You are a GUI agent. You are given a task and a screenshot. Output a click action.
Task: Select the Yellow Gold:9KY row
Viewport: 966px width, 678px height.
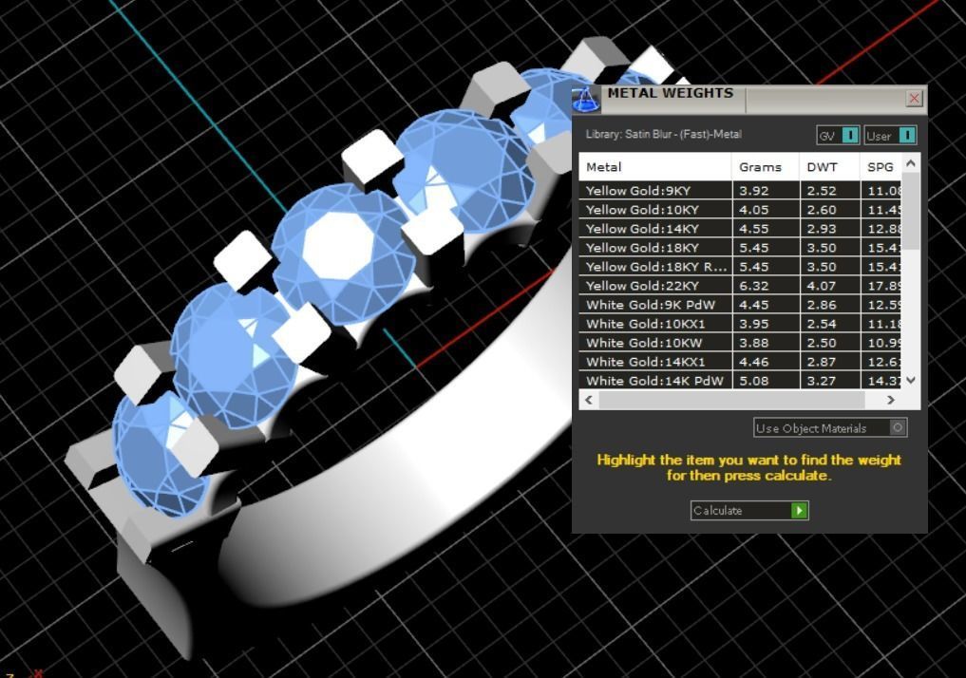[740, 190]
